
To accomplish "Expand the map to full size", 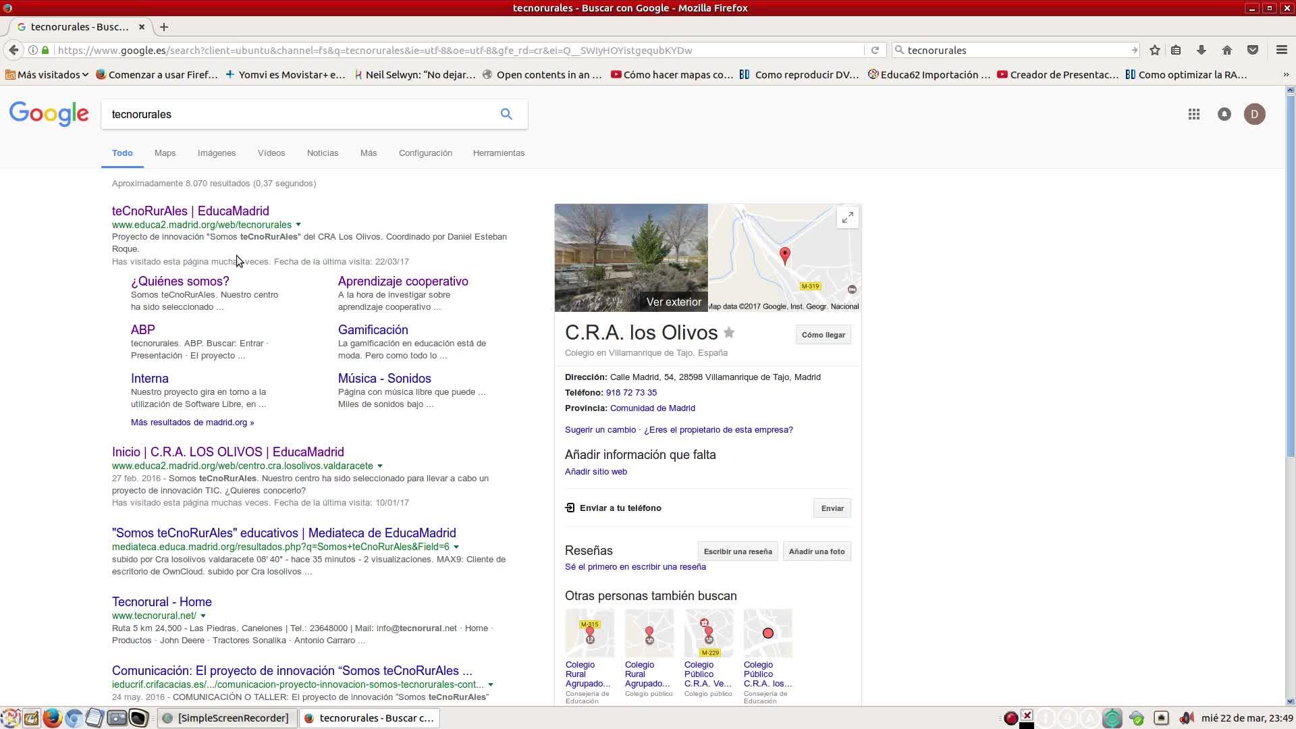I will (x=847, y=217).
